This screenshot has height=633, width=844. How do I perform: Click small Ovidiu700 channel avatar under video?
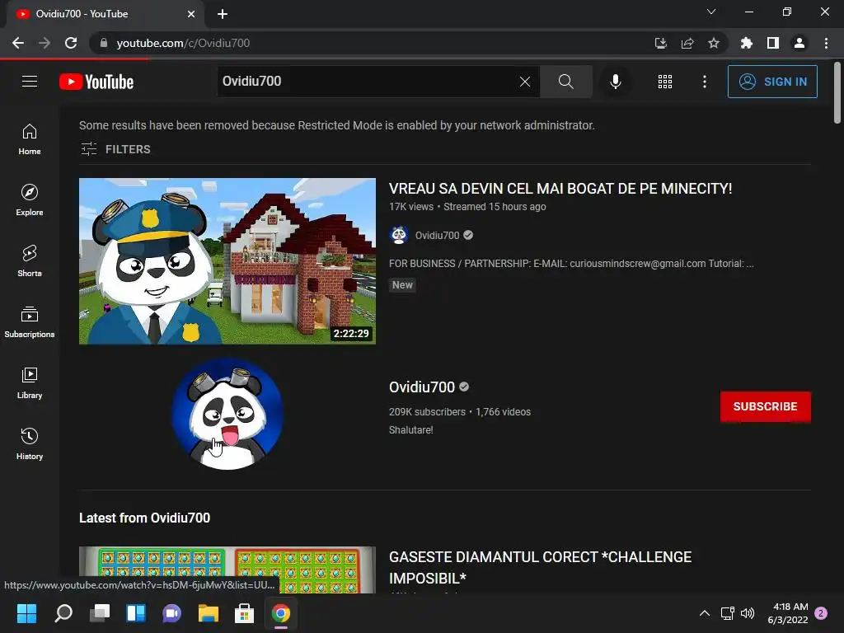tap(399, 235)
